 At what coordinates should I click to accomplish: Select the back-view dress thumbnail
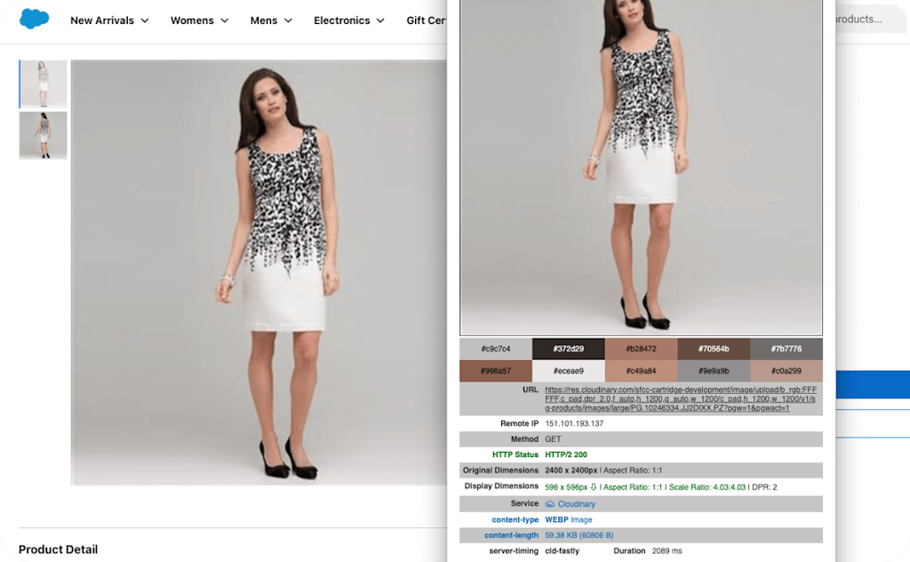tap(43, 135)
